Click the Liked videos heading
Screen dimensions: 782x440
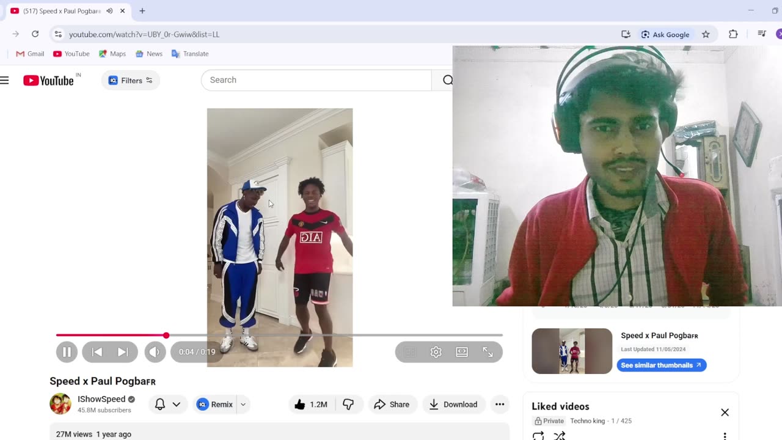[x=560, y=406]
